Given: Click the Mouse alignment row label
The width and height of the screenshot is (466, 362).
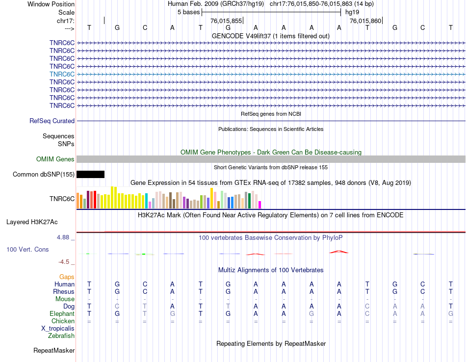Looking at the screenshot, I should tap(65, 299).
